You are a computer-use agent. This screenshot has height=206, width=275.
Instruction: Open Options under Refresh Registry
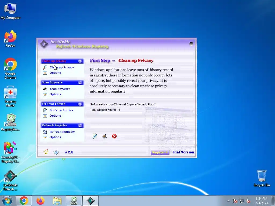click(55, 137)
